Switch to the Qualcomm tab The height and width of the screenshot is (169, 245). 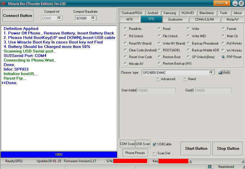[175, 19]
